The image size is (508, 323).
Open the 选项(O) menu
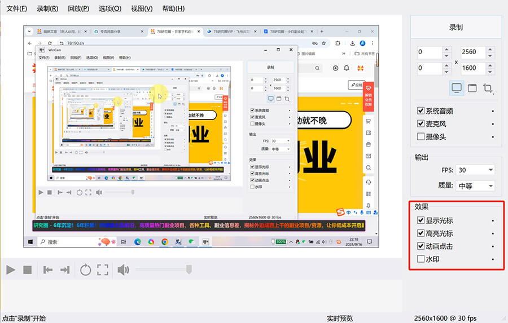[110, 8]
